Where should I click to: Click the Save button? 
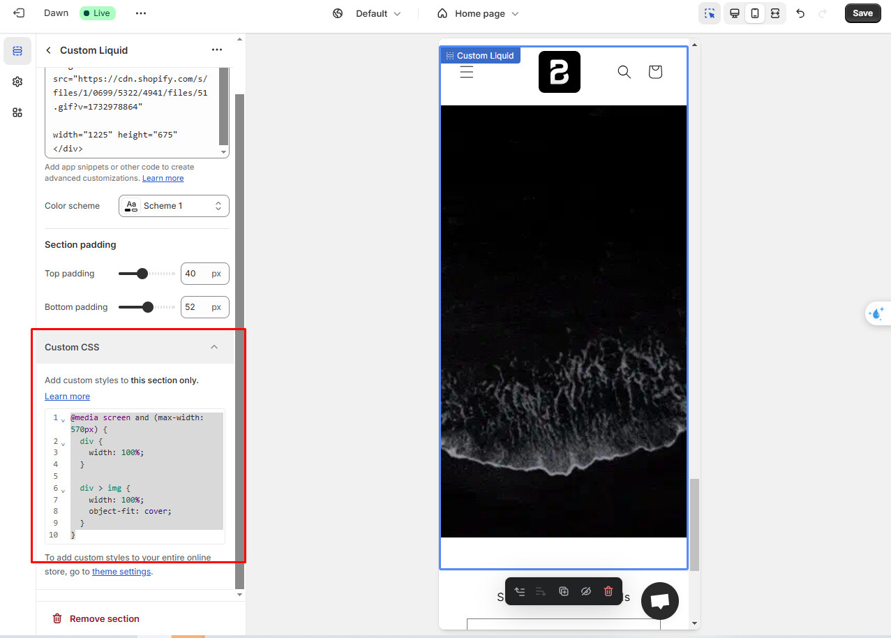862,13
